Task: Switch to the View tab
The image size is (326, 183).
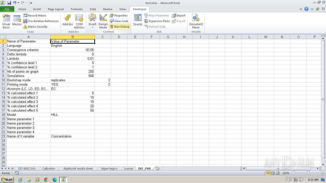Action: click(x=123, y=9)
